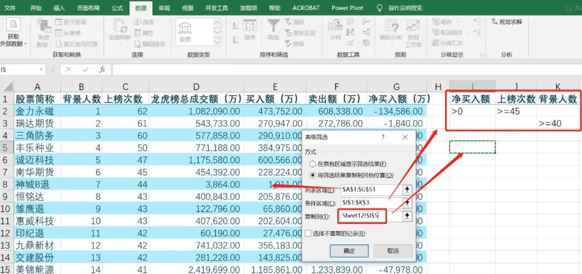The image size is (582, 274).
Task: Switch to the 公式 ribbon tab
Action: (117, 8)
